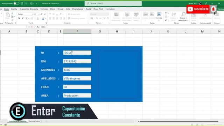Click the Combinar y centrar button
The height and width of the screenshot is (126, 224).
[76, 18]
